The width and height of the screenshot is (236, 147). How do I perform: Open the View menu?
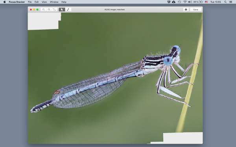point(44,2)
